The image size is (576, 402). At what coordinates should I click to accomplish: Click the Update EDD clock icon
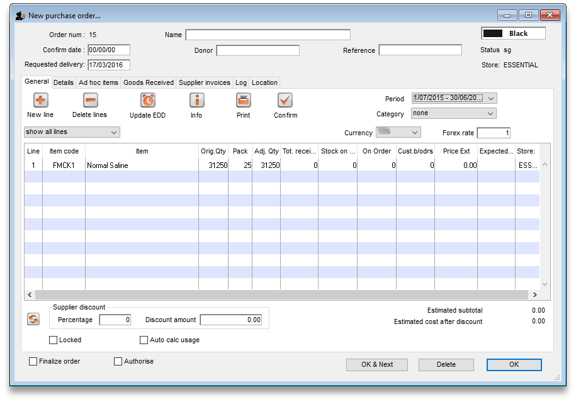pyautogui.click(x=147, y=100)
